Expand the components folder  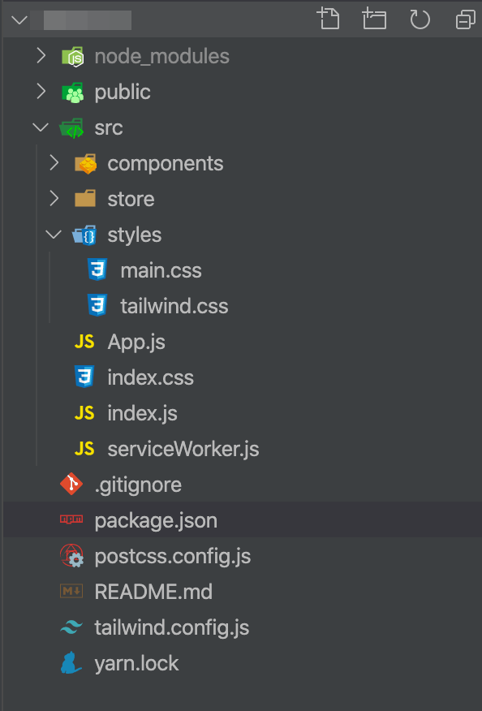tap(54, 163)
